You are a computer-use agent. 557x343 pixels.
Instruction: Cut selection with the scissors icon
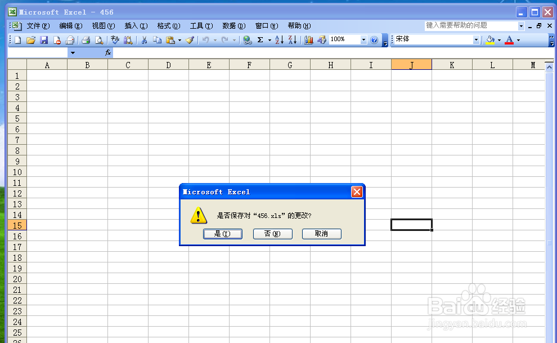(x=144, y=40)
